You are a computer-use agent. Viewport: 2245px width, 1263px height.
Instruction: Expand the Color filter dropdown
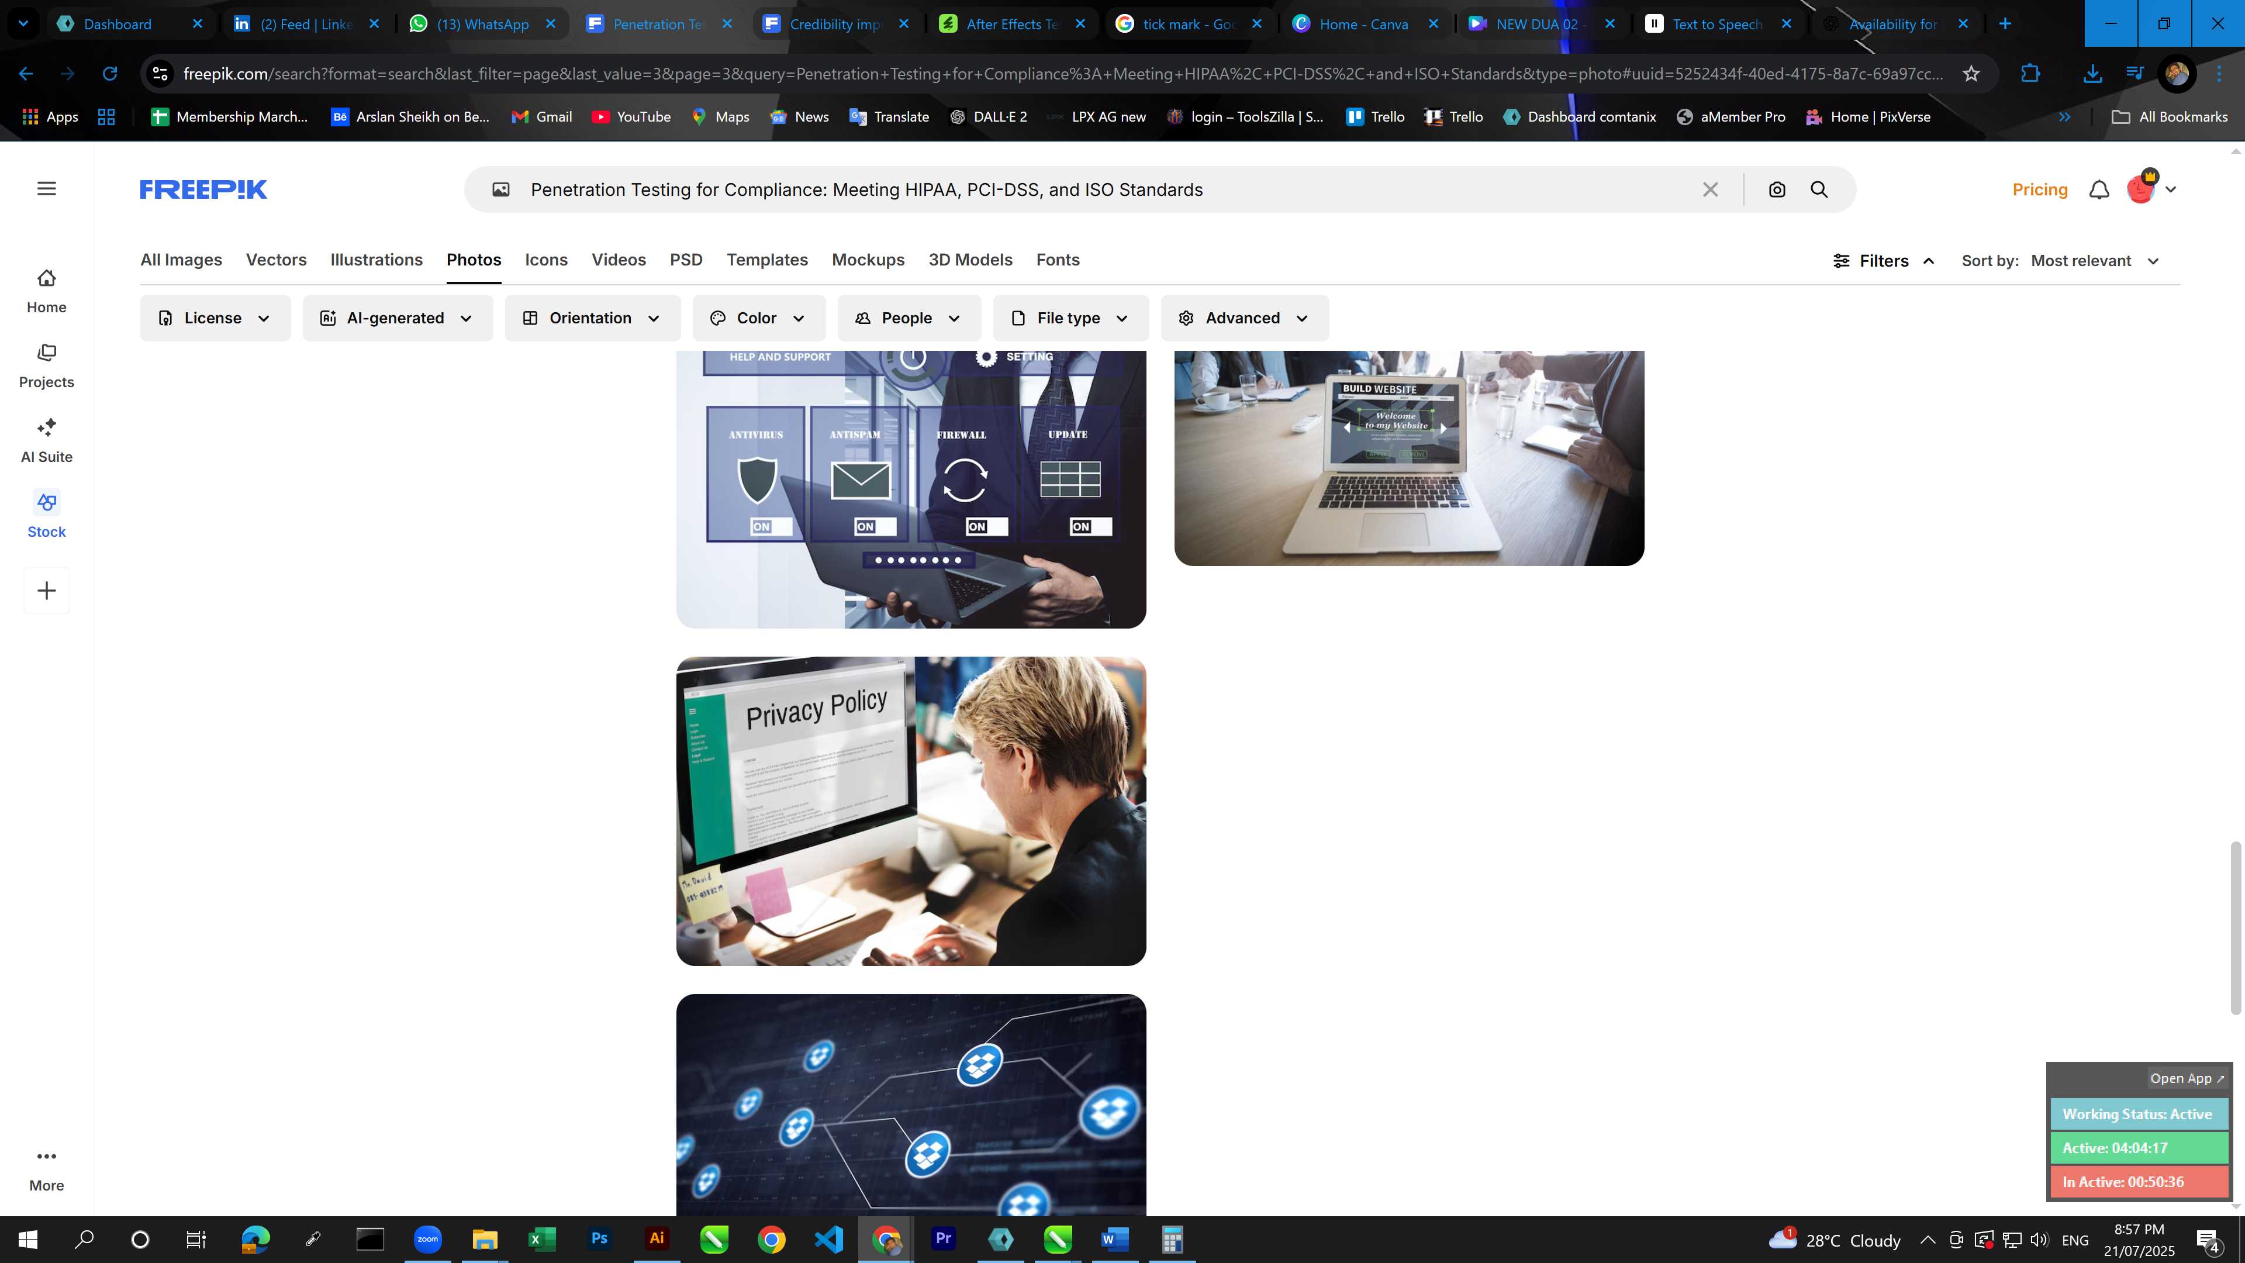click(759, 318)
